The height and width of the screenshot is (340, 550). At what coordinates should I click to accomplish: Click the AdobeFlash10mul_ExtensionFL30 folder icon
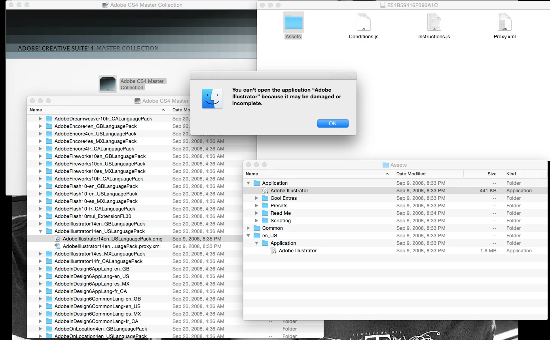click(x=49, y=216)
